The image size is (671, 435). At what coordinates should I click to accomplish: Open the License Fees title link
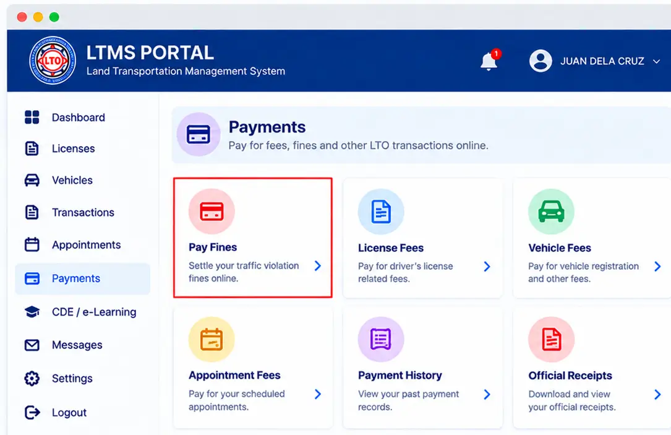(391, 248)
